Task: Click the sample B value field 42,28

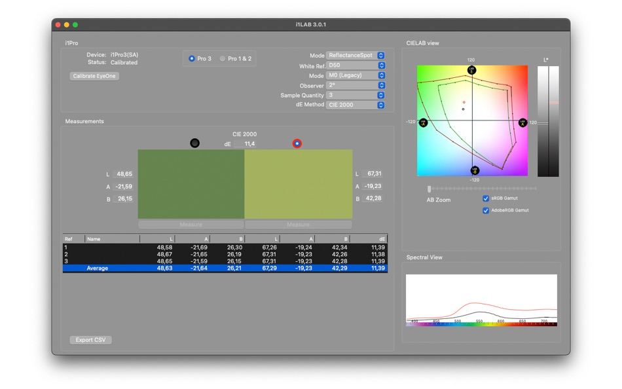Action: (x=373, y=198)
